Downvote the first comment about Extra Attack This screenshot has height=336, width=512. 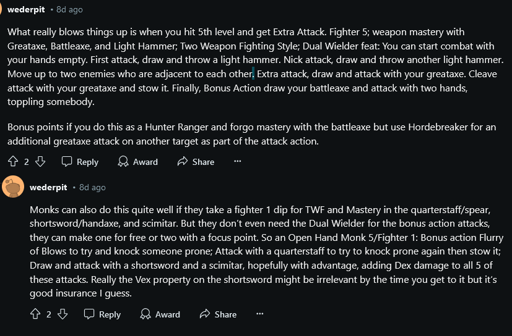[40, 162]
